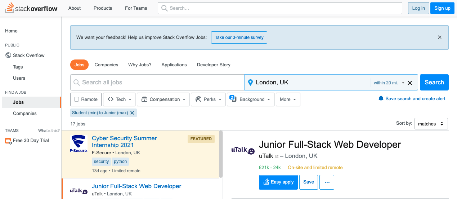Click the blue Search button
Image resolution: width=457 pixels, height=199 pixels.
pyautogui.click(x=434, y=82)
